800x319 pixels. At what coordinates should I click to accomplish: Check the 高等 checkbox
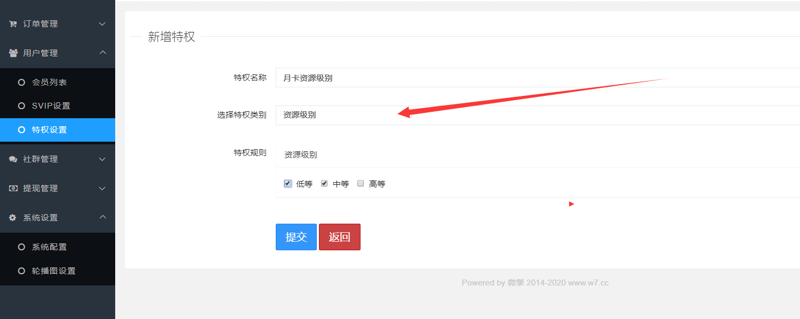pos(361,184)
